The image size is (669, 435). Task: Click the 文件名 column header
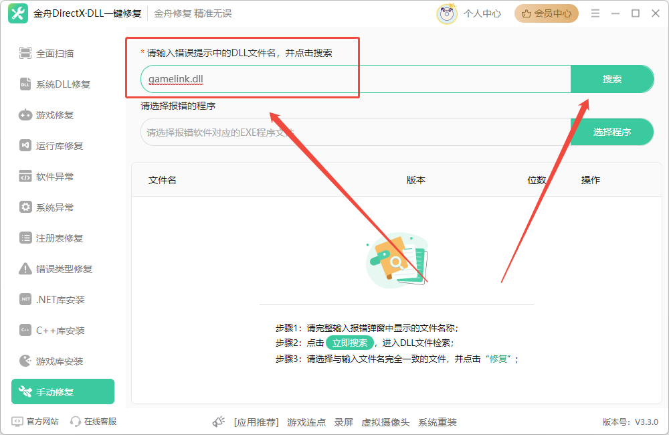162,180
